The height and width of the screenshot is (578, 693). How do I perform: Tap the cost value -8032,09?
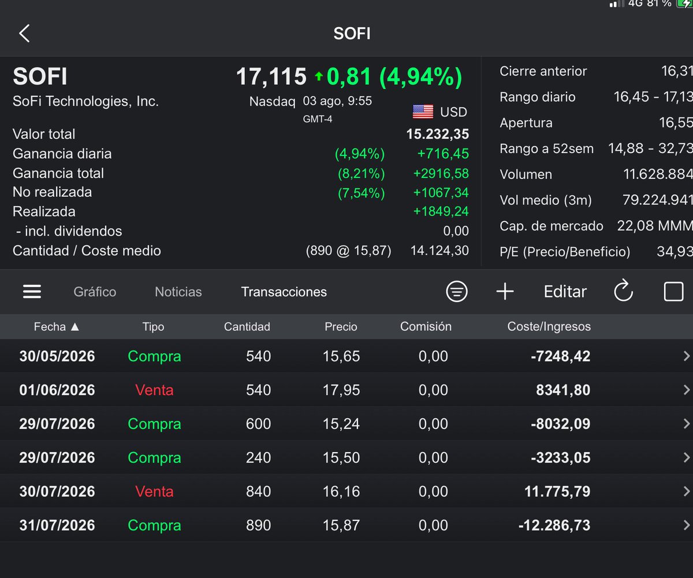(560, 424)
